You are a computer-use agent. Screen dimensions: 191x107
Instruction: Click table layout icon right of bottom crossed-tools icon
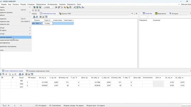[32, 74]
